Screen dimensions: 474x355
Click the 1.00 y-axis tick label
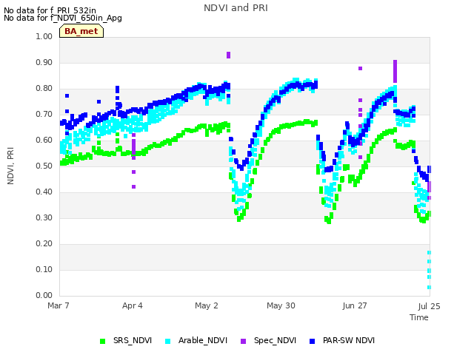pyautogui.click(x=44, y=36)
